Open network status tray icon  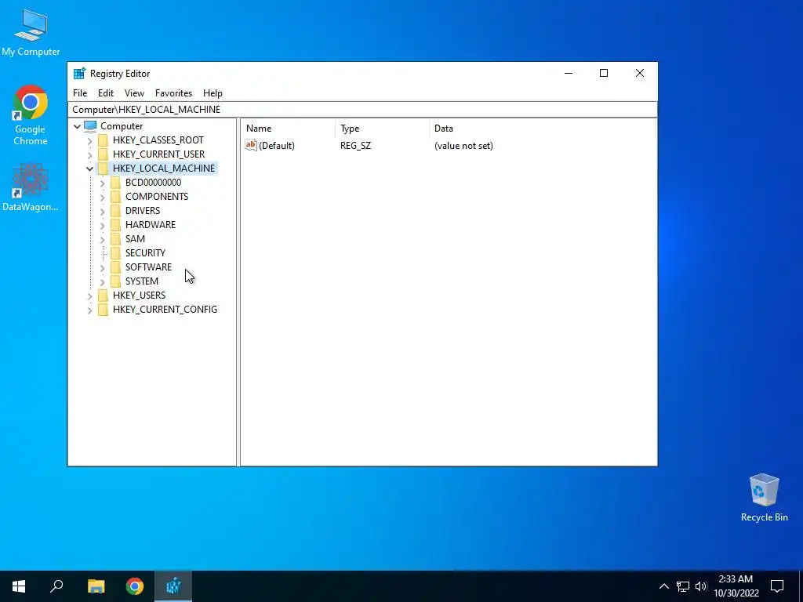tap(683, 586)
